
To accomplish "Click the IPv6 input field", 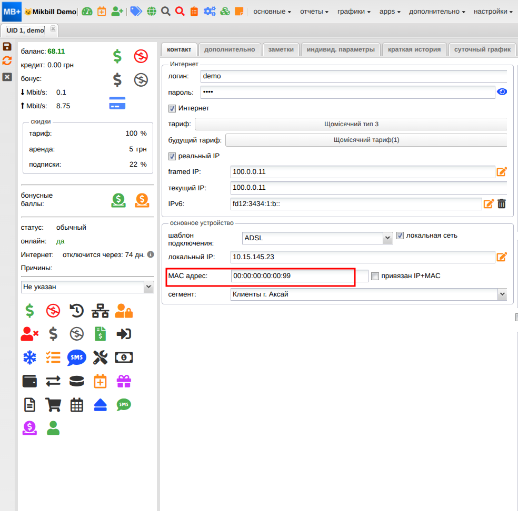I will tap(356, 204).
